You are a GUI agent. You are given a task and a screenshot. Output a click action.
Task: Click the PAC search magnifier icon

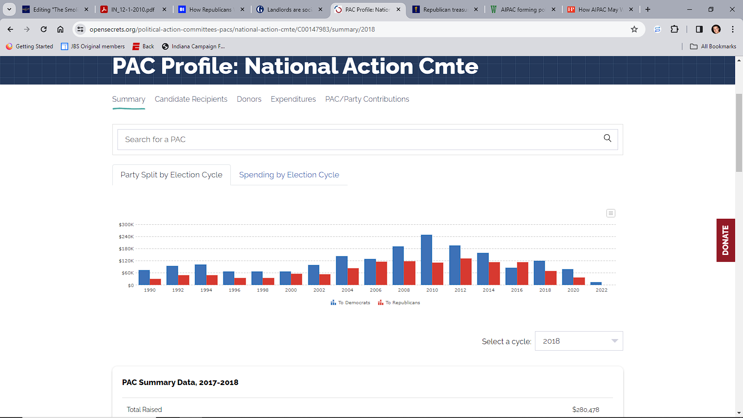(607, 138)
